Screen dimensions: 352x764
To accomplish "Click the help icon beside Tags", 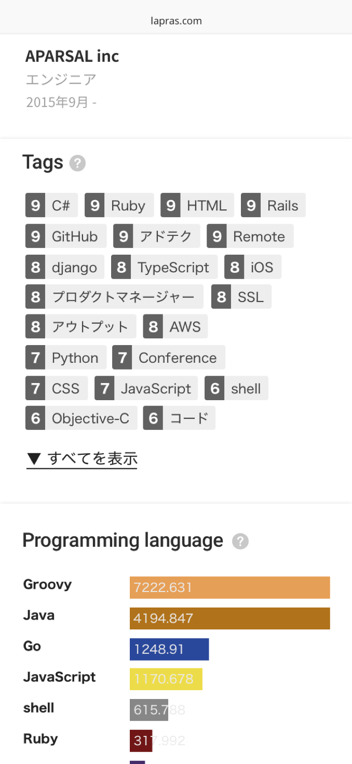I will (x=77, y=164).
